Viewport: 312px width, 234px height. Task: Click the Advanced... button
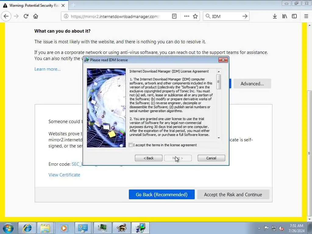click(x=252, y=83)
